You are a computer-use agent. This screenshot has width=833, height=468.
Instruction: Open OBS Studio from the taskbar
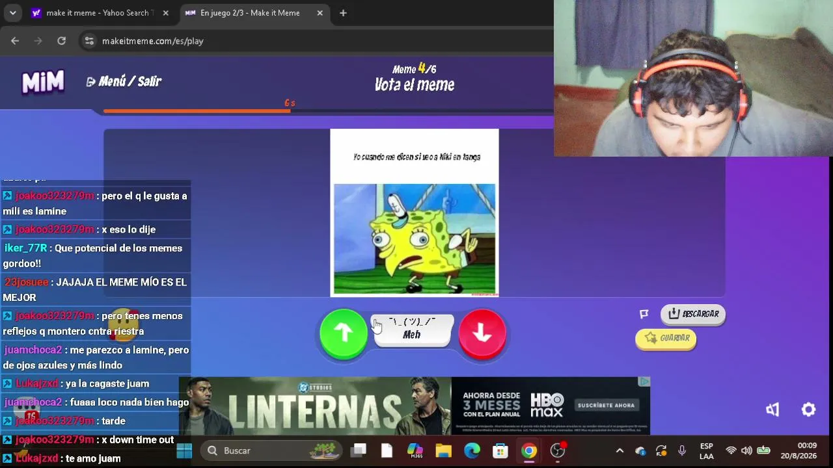pyautogui.click(x=558, y=450)
